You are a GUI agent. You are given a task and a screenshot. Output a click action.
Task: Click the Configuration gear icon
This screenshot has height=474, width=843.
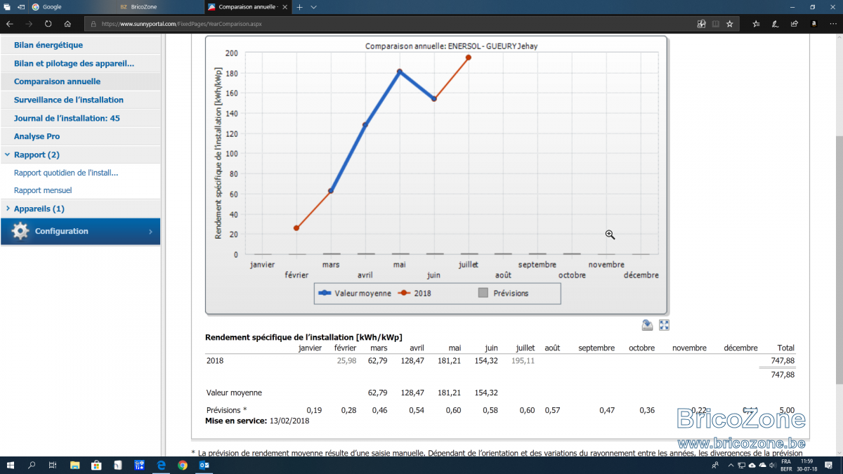click(x=20, y=231)
